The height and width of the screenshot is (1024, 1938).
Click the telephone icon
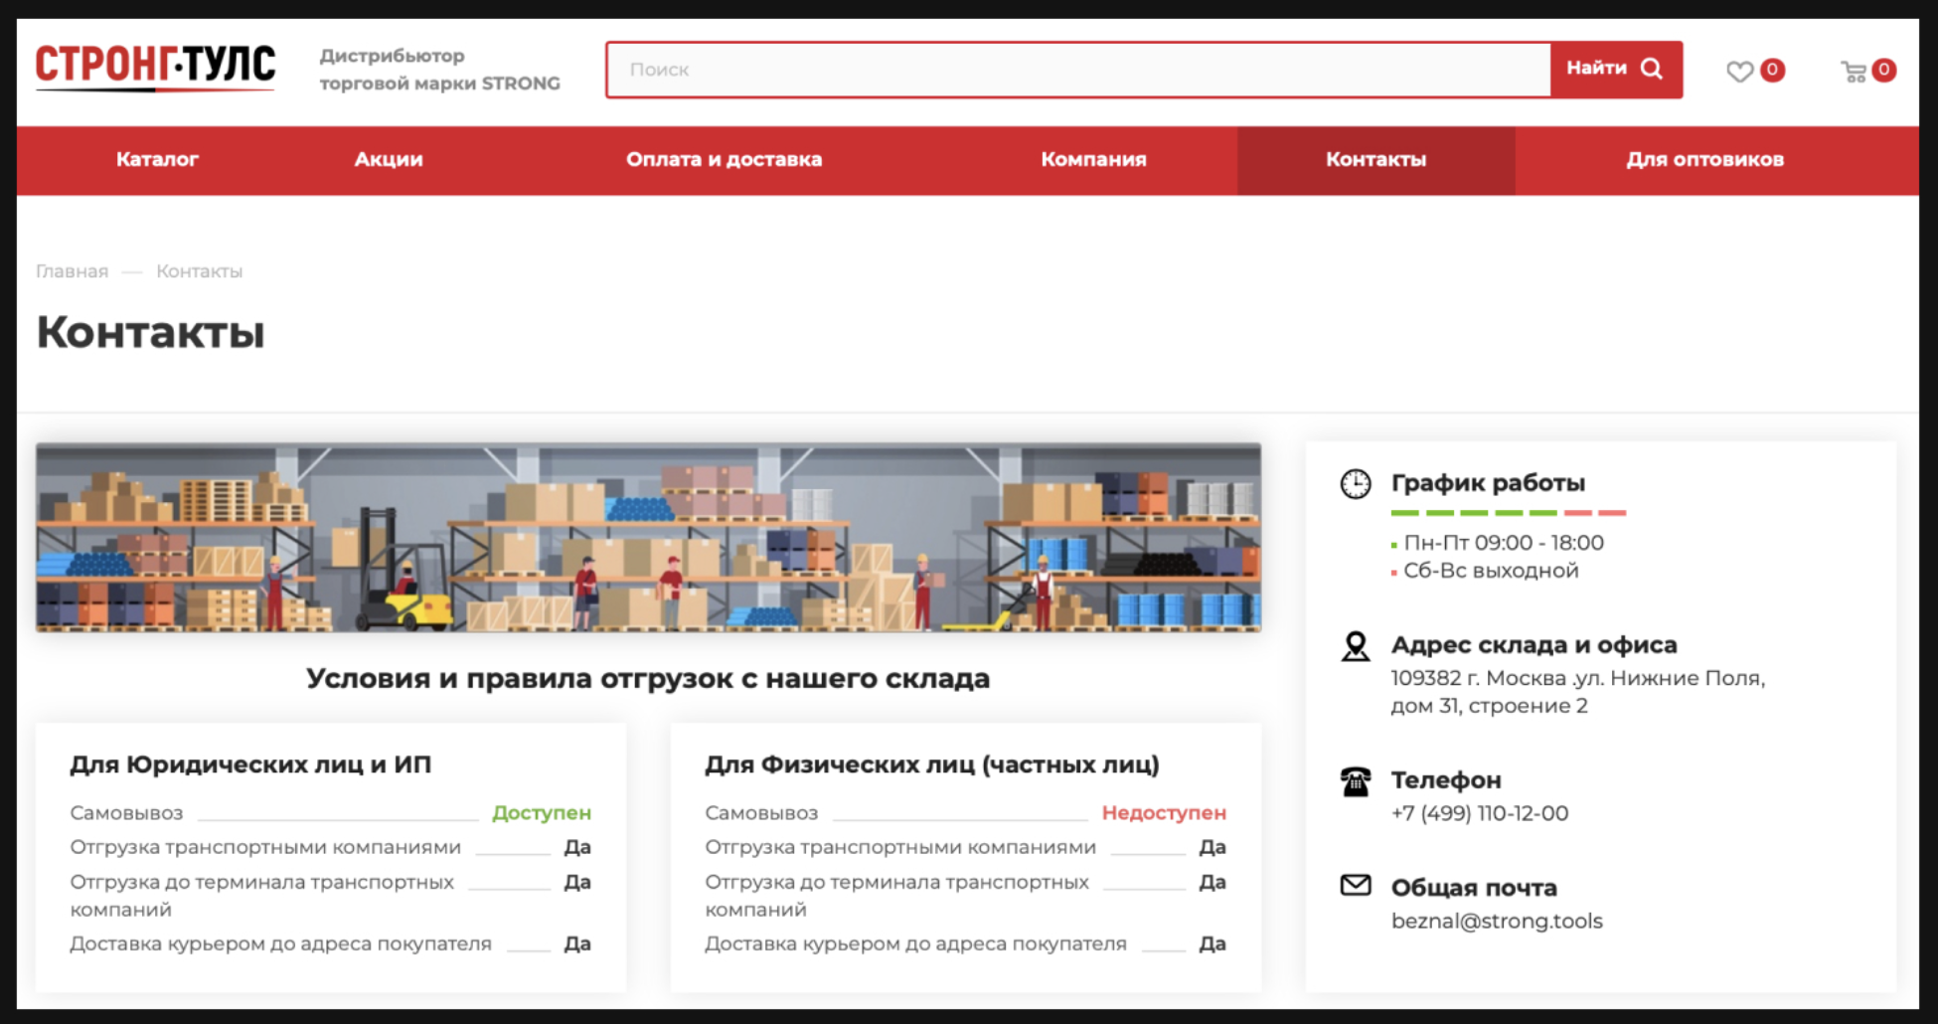pos(1355,781)
